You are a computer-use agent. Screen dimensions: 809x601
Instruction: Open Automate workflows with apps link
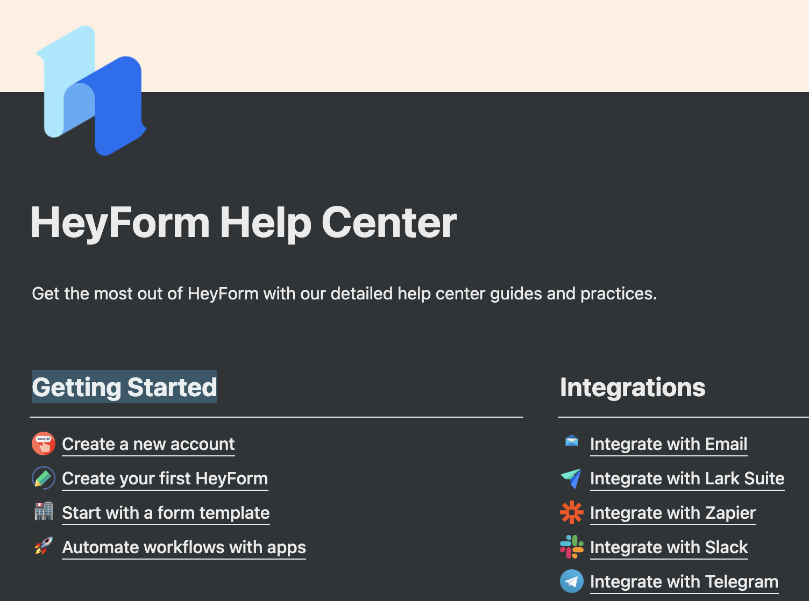tap(184, 547)
